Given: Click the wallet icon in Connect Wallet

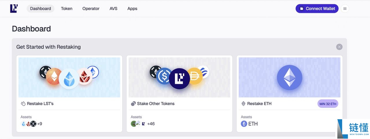Looking at the screenshot, I should tap(301, 9).
